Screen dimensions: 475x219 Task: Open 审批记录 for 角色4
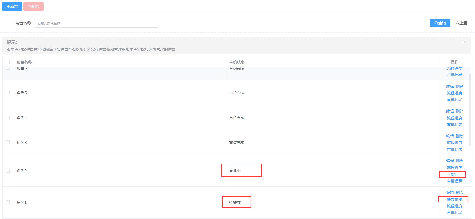pyautogui.click(x=454, y=125)
